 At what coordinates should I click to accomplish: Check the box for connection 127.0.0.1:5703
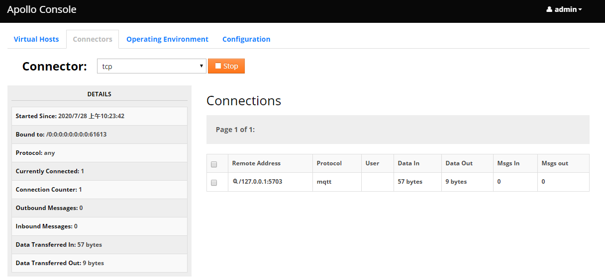click(x=214, y=183)
